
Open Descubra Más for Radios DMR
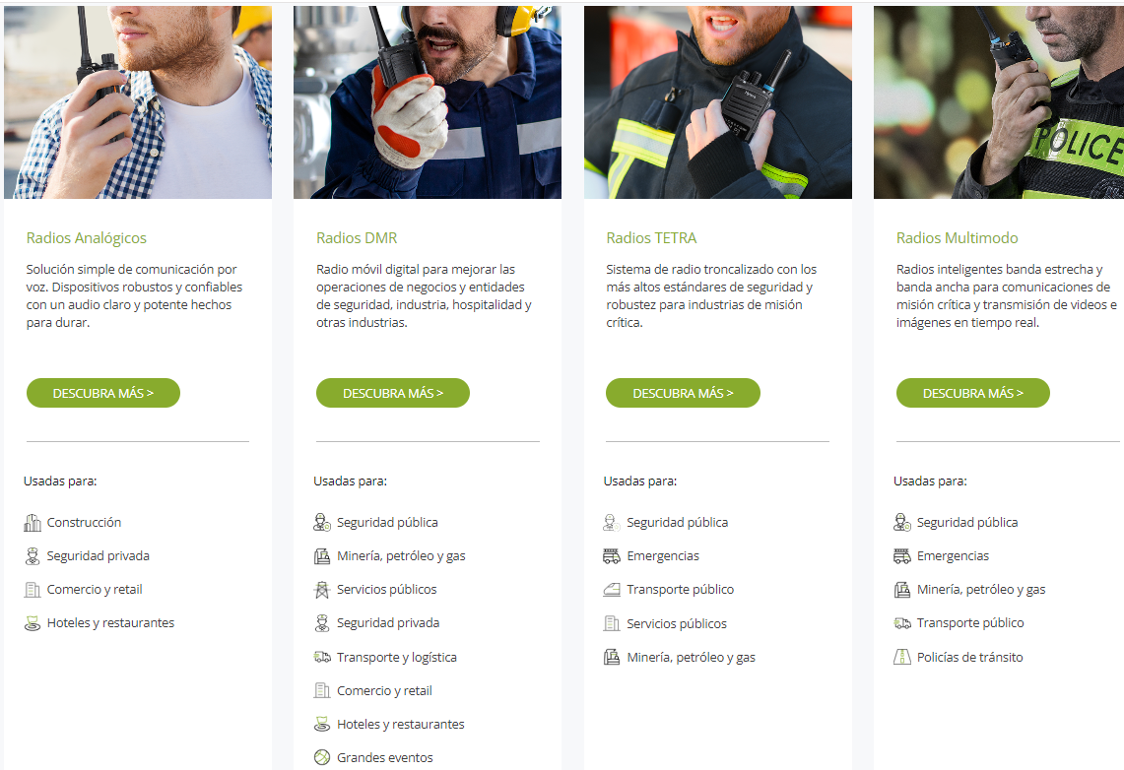coord(393,393)
